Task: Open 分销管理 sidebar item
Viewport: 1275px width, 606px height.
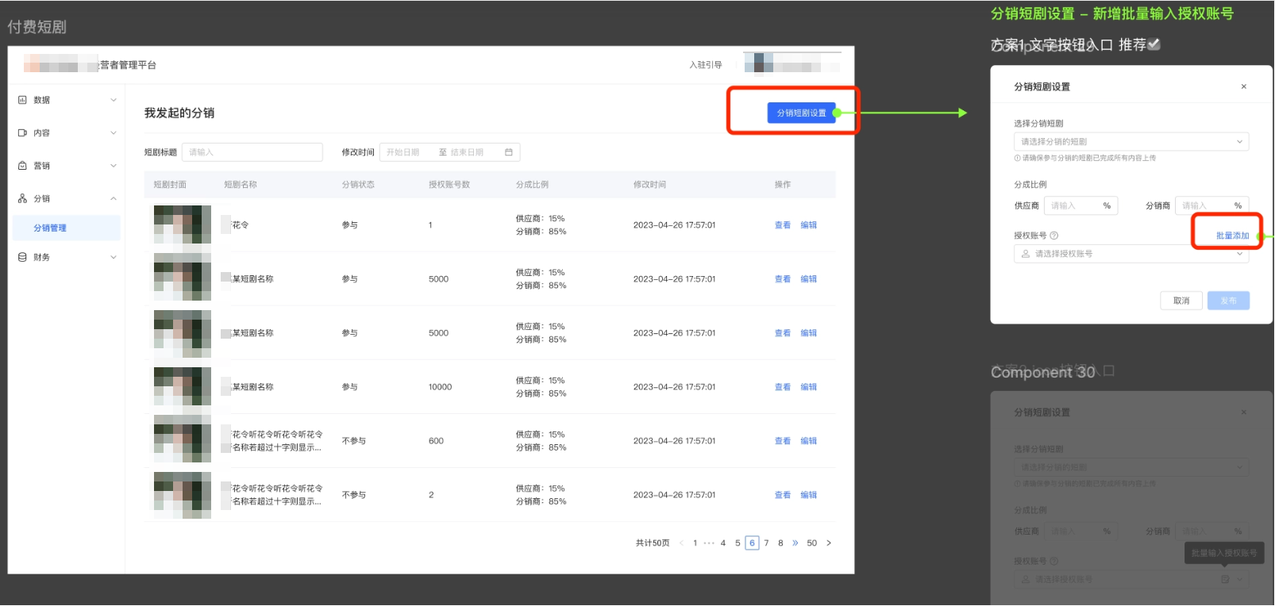Action: (x=66, y=228)
